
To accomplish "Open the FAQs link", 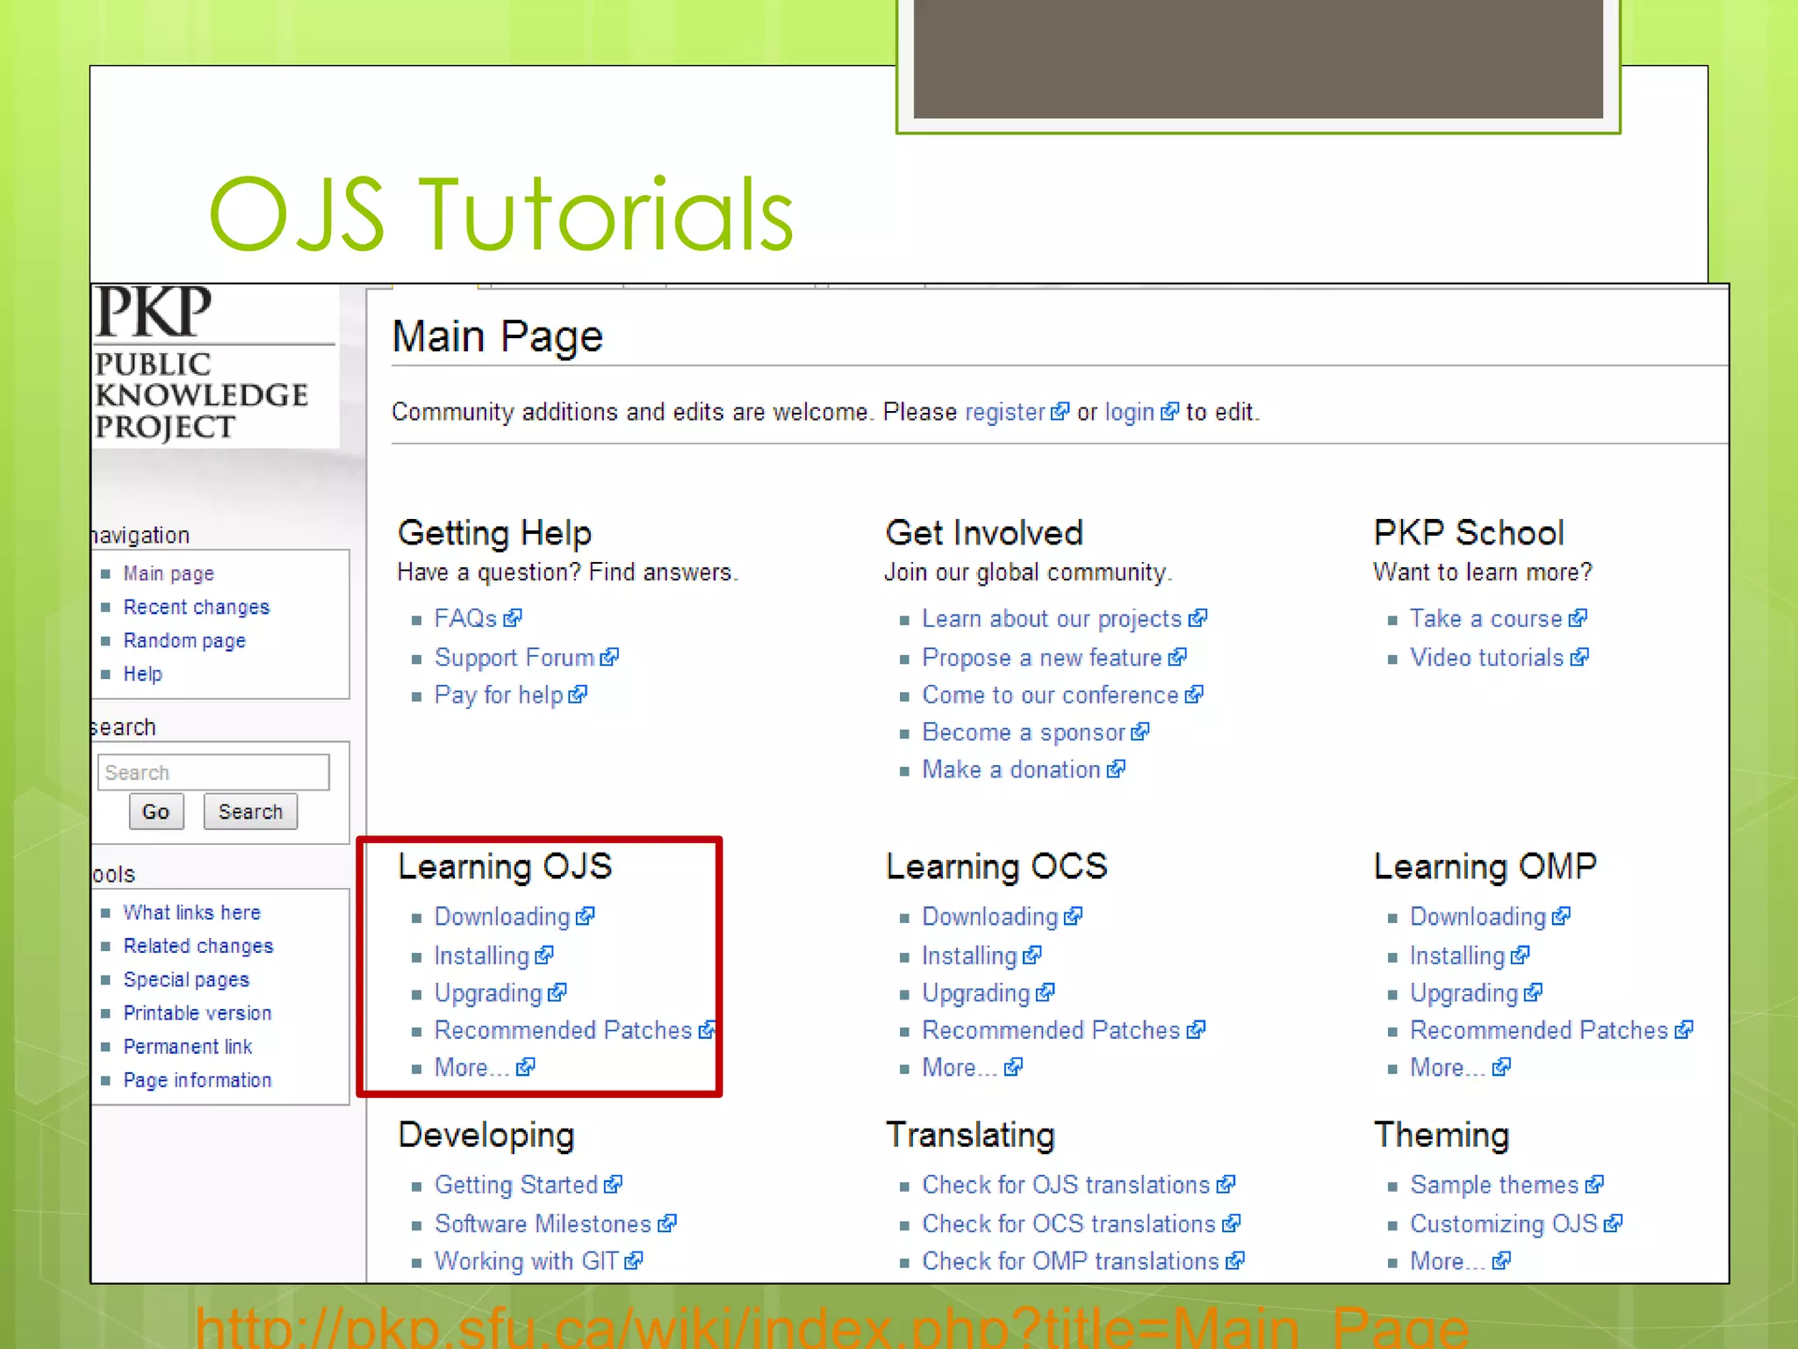I will (x=466, y=618).
